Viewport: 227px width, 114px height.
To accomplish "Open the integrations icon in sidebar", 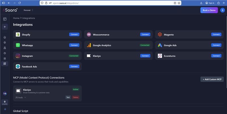I will coord(5,64).
